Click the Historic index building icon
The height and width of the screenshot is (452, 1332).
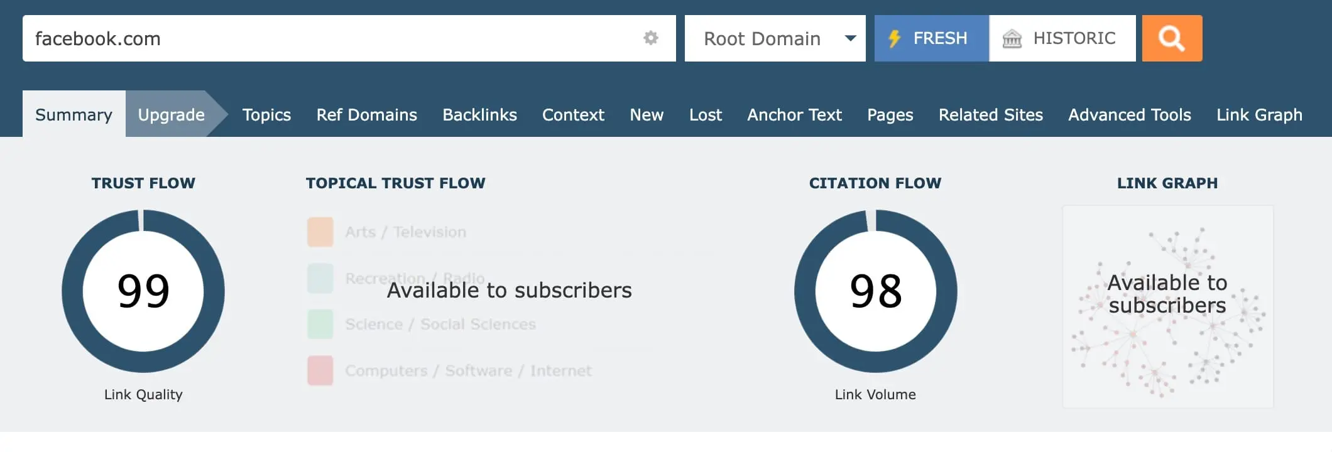pyautogui.click(x=1012, y=39)
